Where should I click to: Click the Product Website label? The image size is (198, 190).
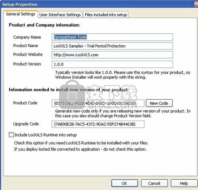(28, 54)
